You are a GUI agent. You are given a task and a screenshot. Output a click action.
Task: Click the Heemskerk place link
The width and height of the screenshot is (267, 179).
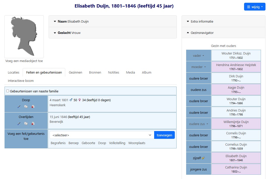coord(57,105)
